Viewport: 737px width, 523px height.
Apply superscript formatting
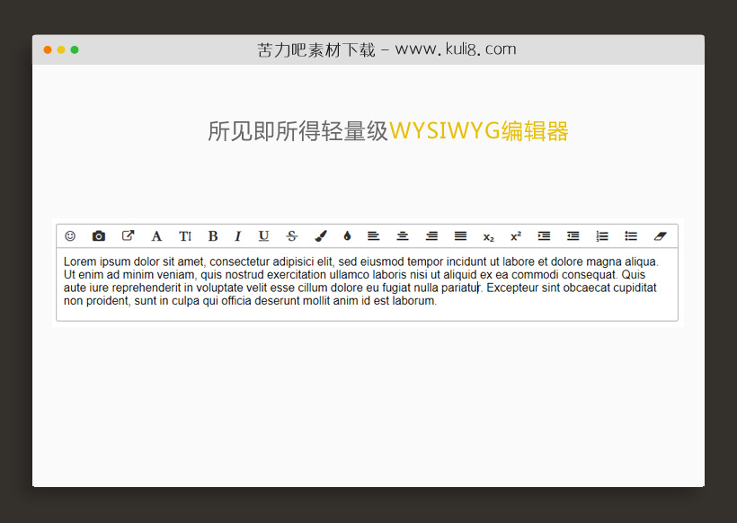(515, 235)
